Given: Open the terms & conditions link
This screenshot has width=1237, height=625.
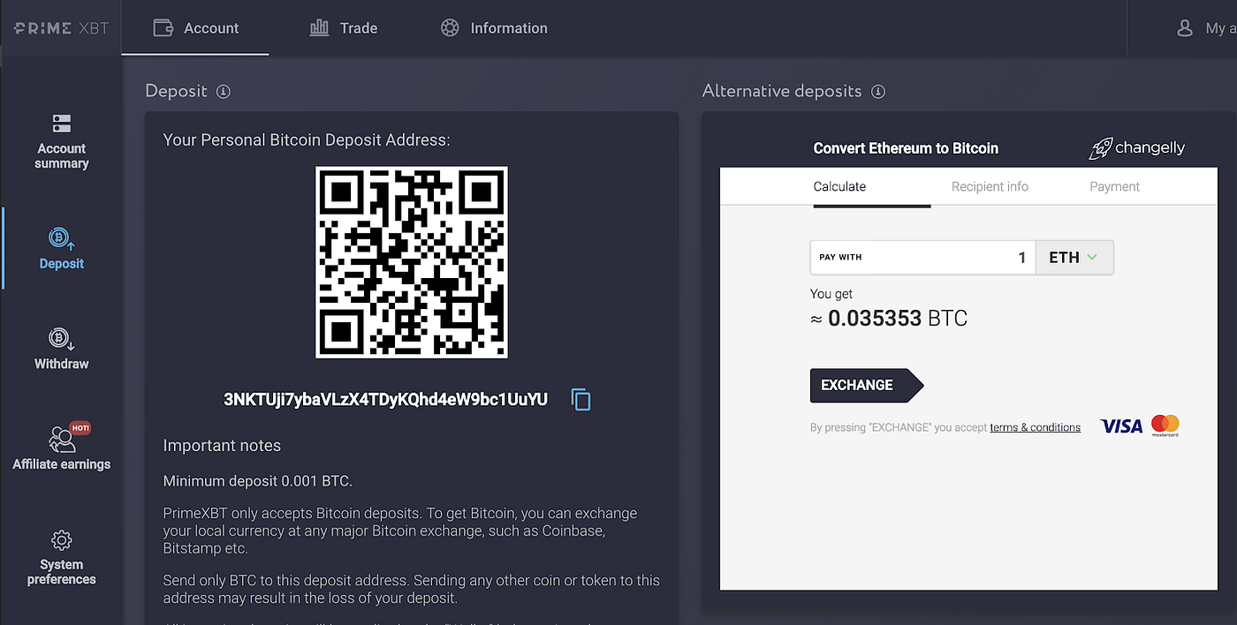Looking at the screenshot, I should pos(1035,427).
